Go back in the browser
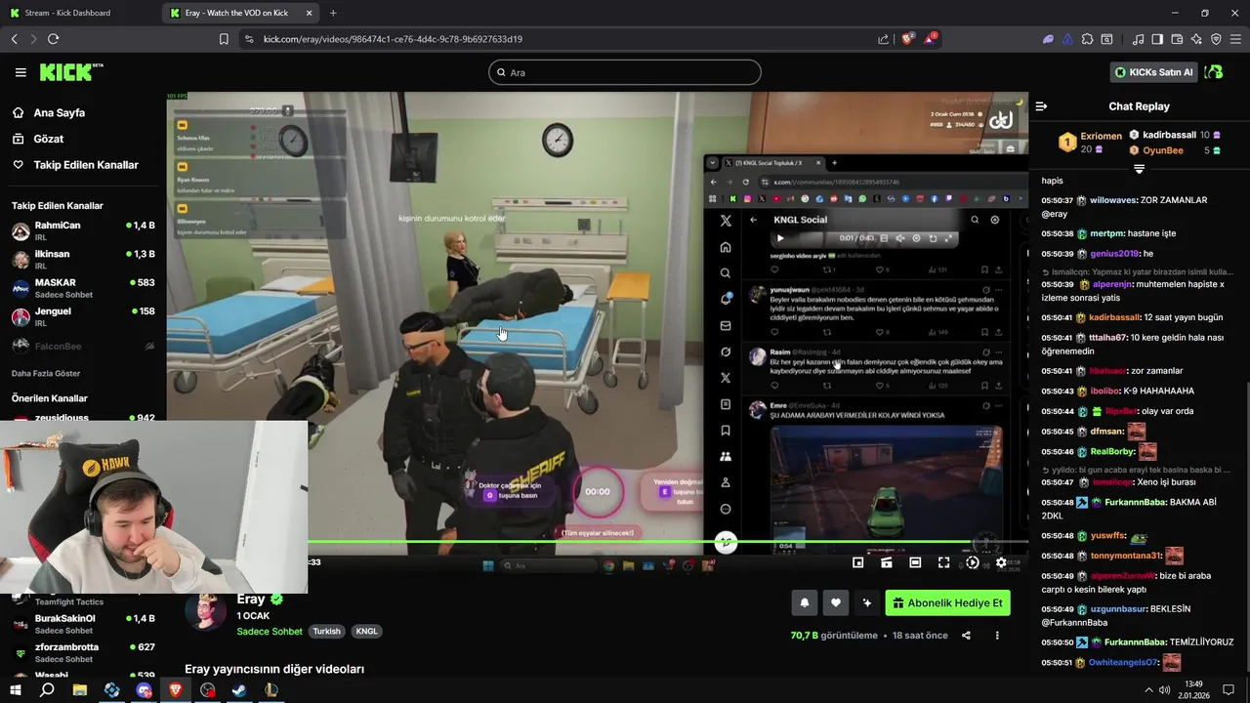This screenshot has height=703, width=1250. click(x=14, y=39)
